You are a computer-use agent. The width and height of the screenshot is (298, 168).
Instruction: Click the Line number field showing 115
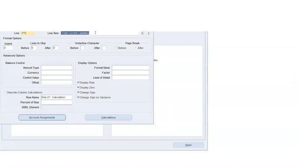(x=28, y=33)
